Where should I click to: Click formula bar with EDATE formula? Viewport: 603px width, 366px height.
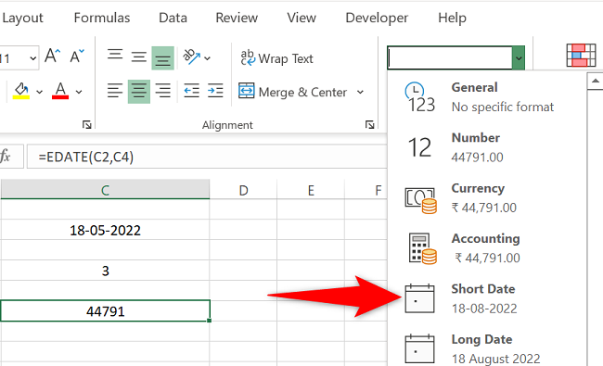[x=207, y=157]
